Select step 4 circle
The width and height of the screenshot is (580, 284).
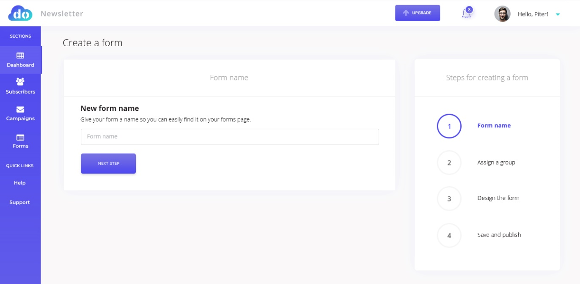coord(449,235)
